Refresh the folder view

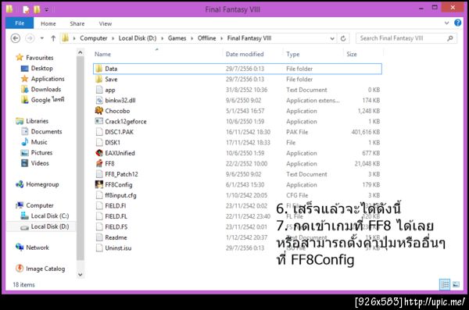343,38
